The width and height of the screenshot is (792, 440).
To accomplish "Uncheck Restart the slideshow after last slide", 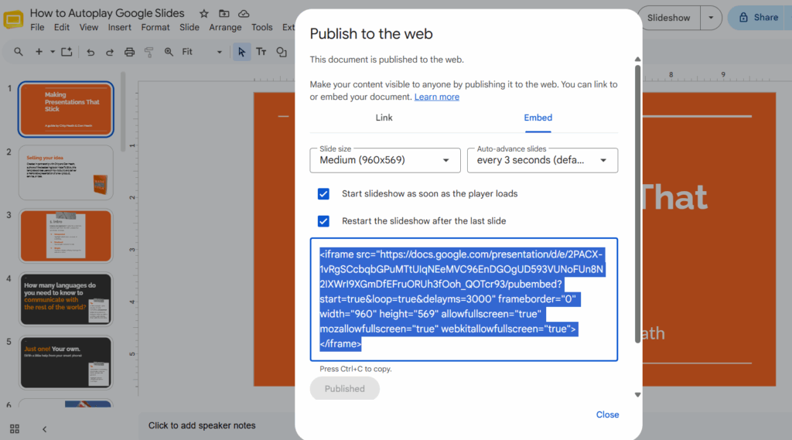I will coord(323,221).
